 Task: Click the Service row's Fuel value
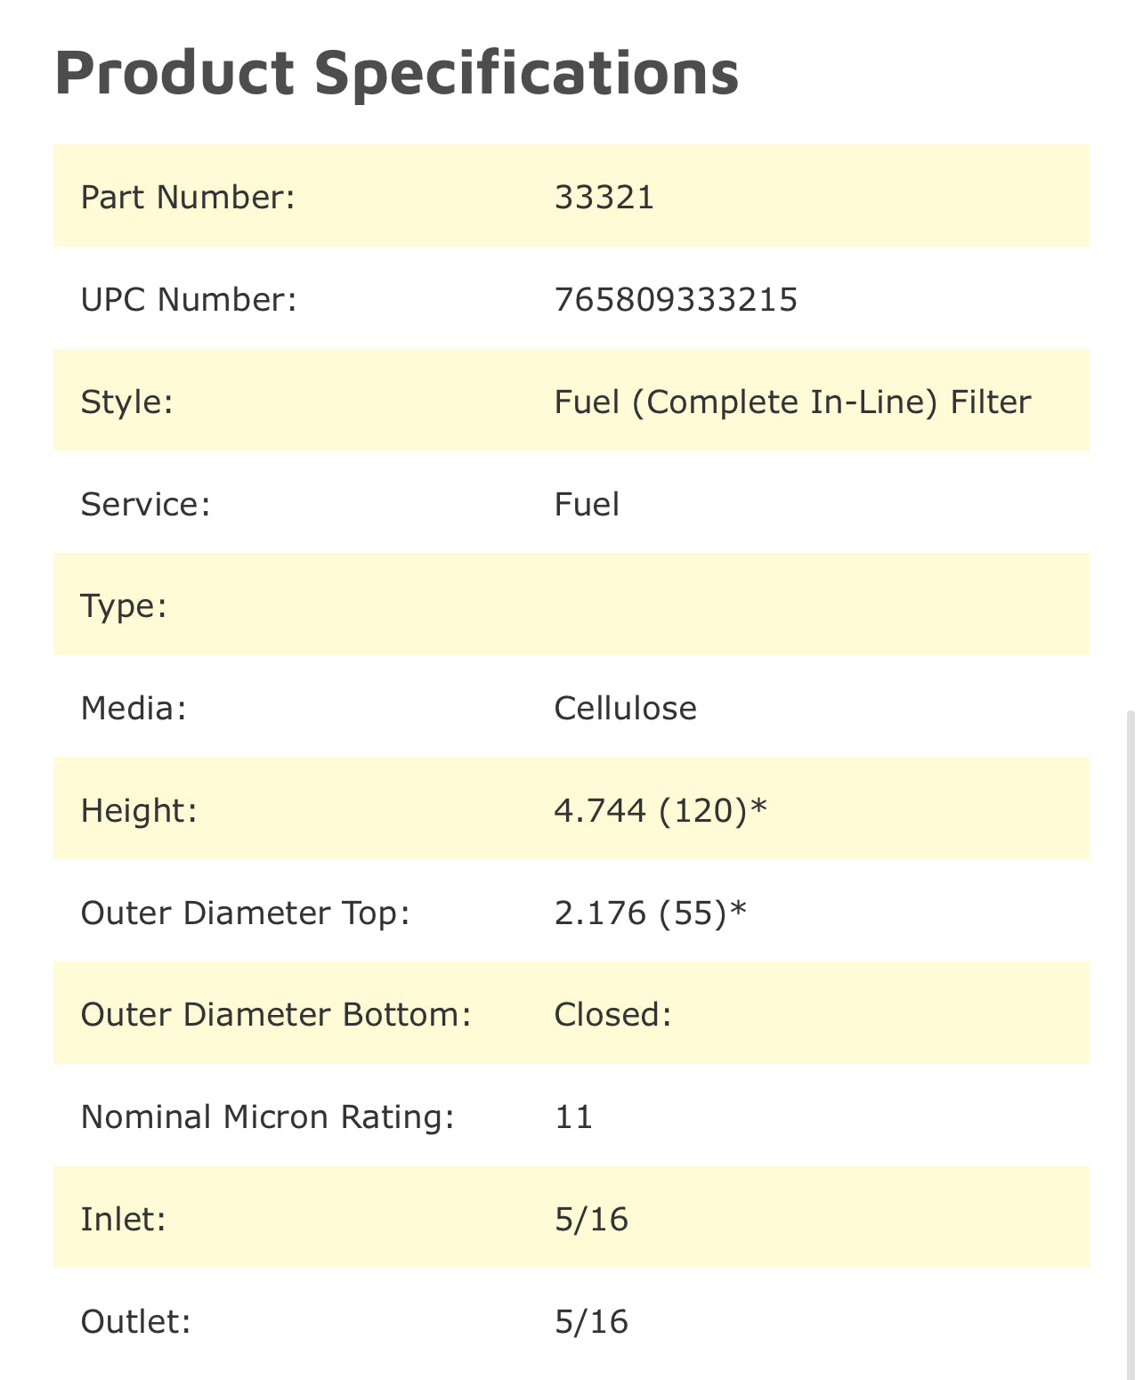pos(587,504)
